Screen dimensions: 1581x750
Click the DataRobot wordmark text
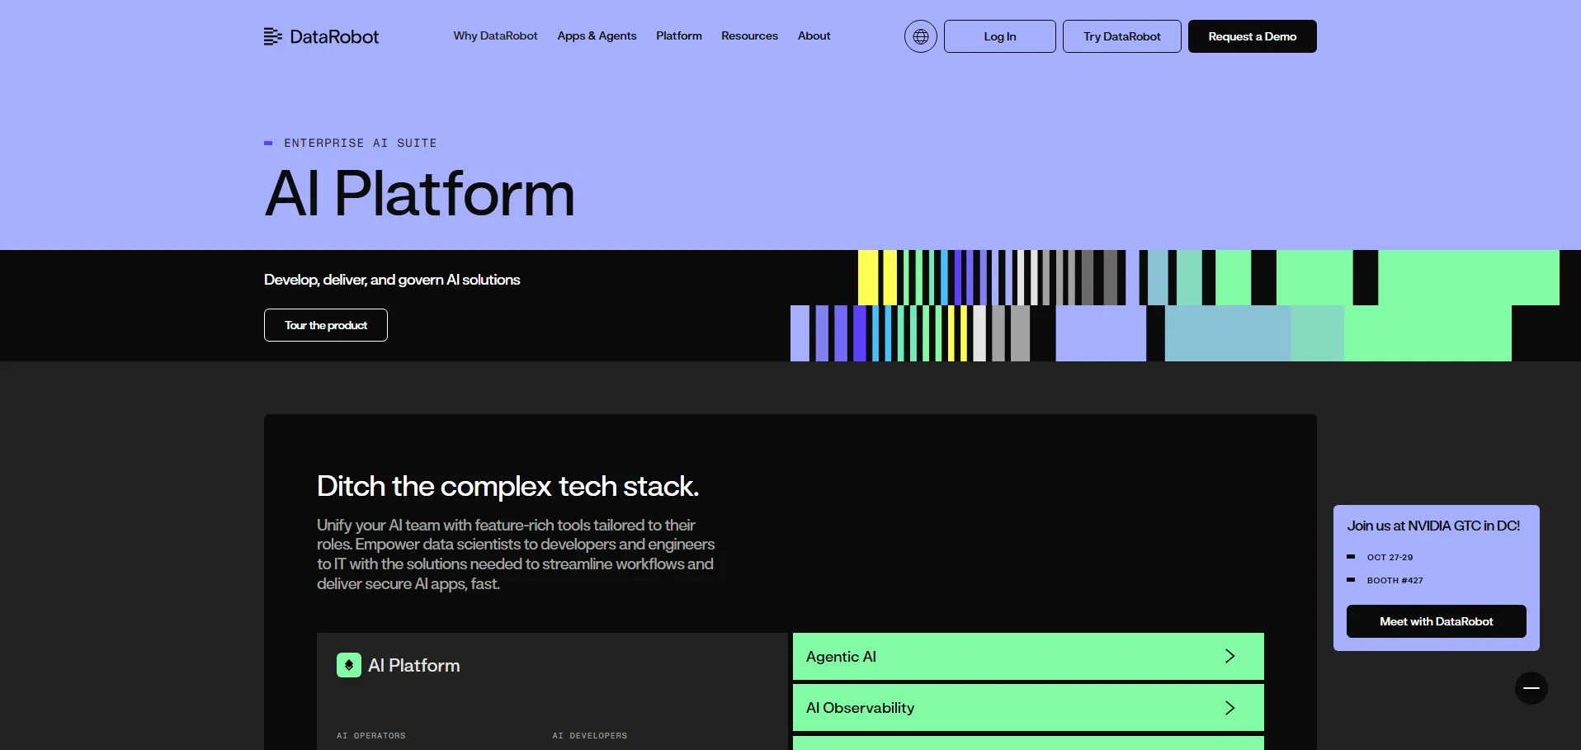[334, 37]
